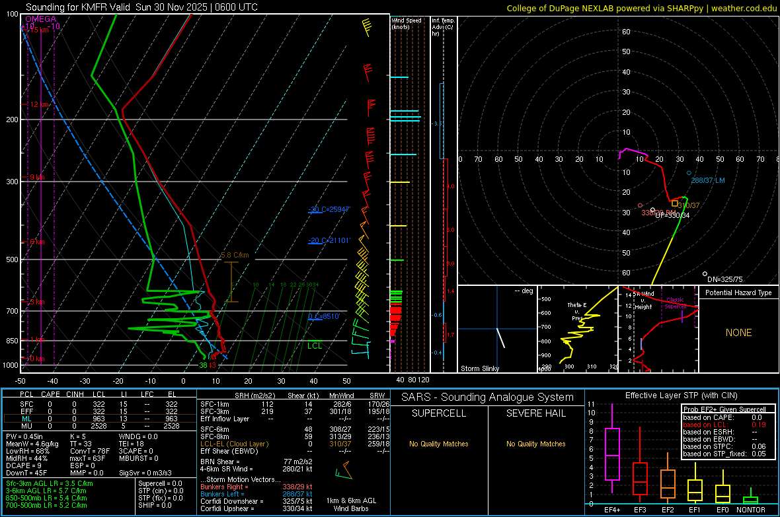Click the Effective Layer STP (with CIN) title

[x=681, y=396]
